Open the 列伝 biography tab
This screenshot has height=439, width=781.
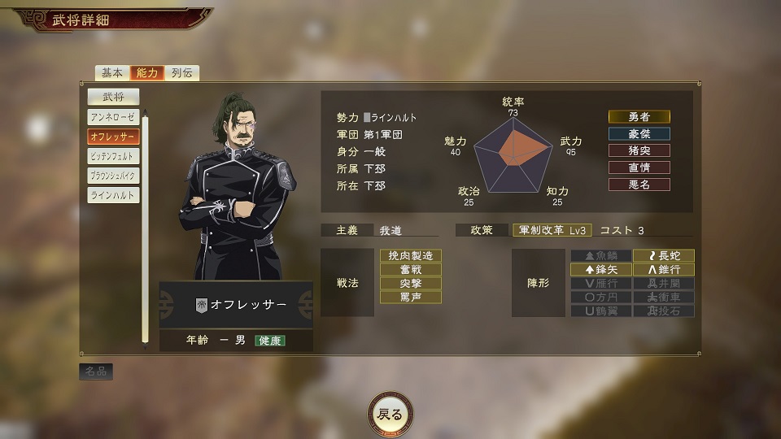(181, 72)
